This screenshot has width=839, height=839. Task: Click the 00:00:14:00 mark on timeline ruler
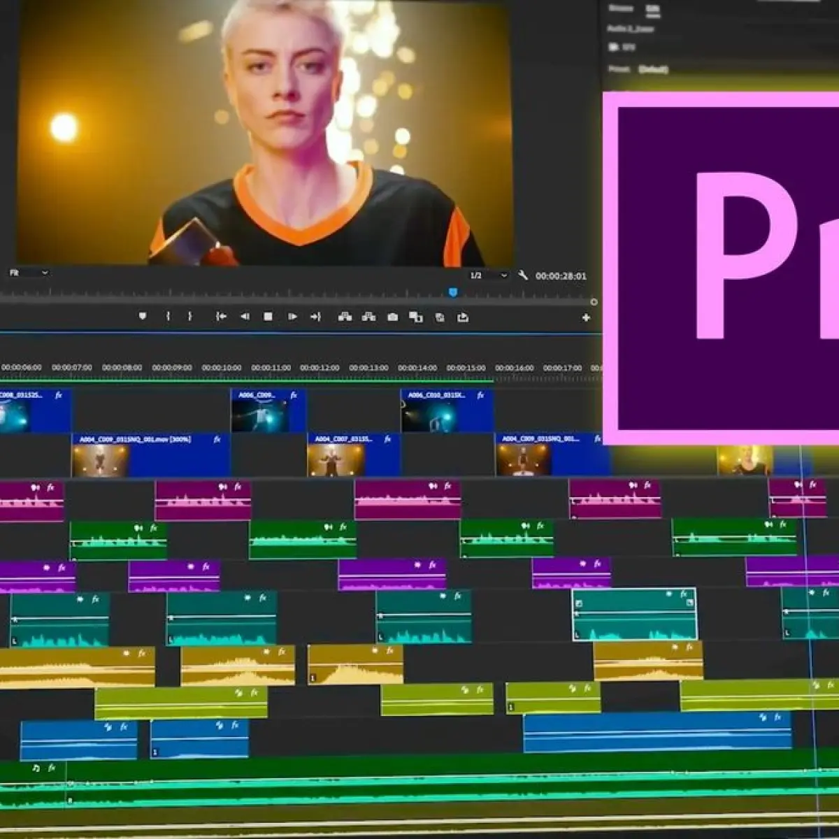pyautogui.click(x=417, y=367)
